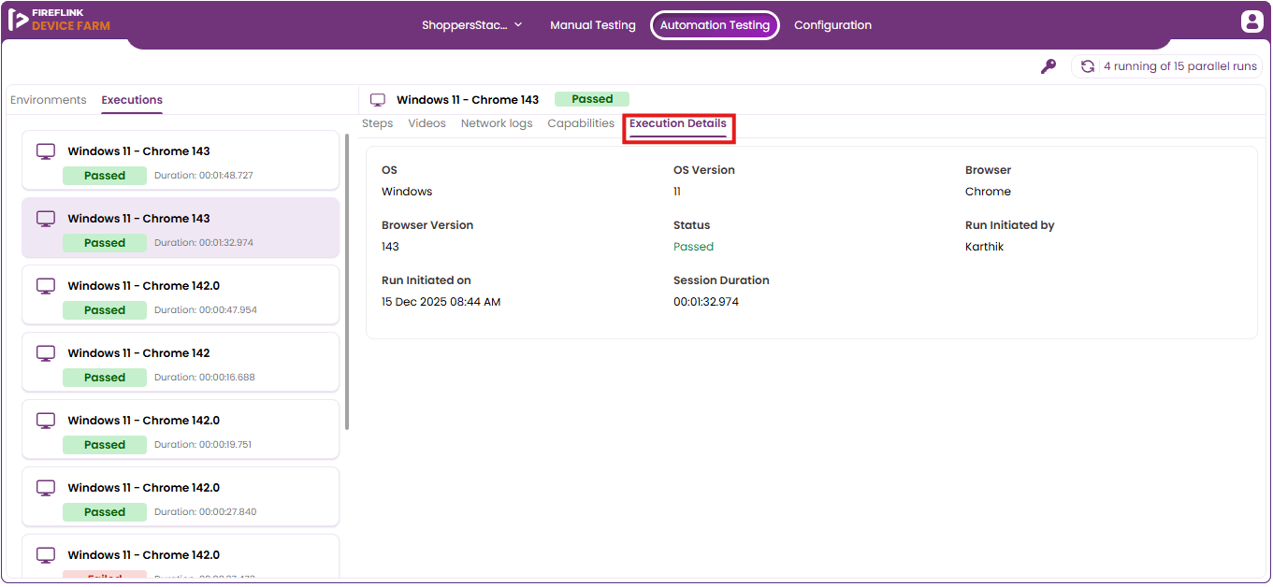Click the Fireflink Device Farm logo
1273x587 pixels.
pos(59,20)
